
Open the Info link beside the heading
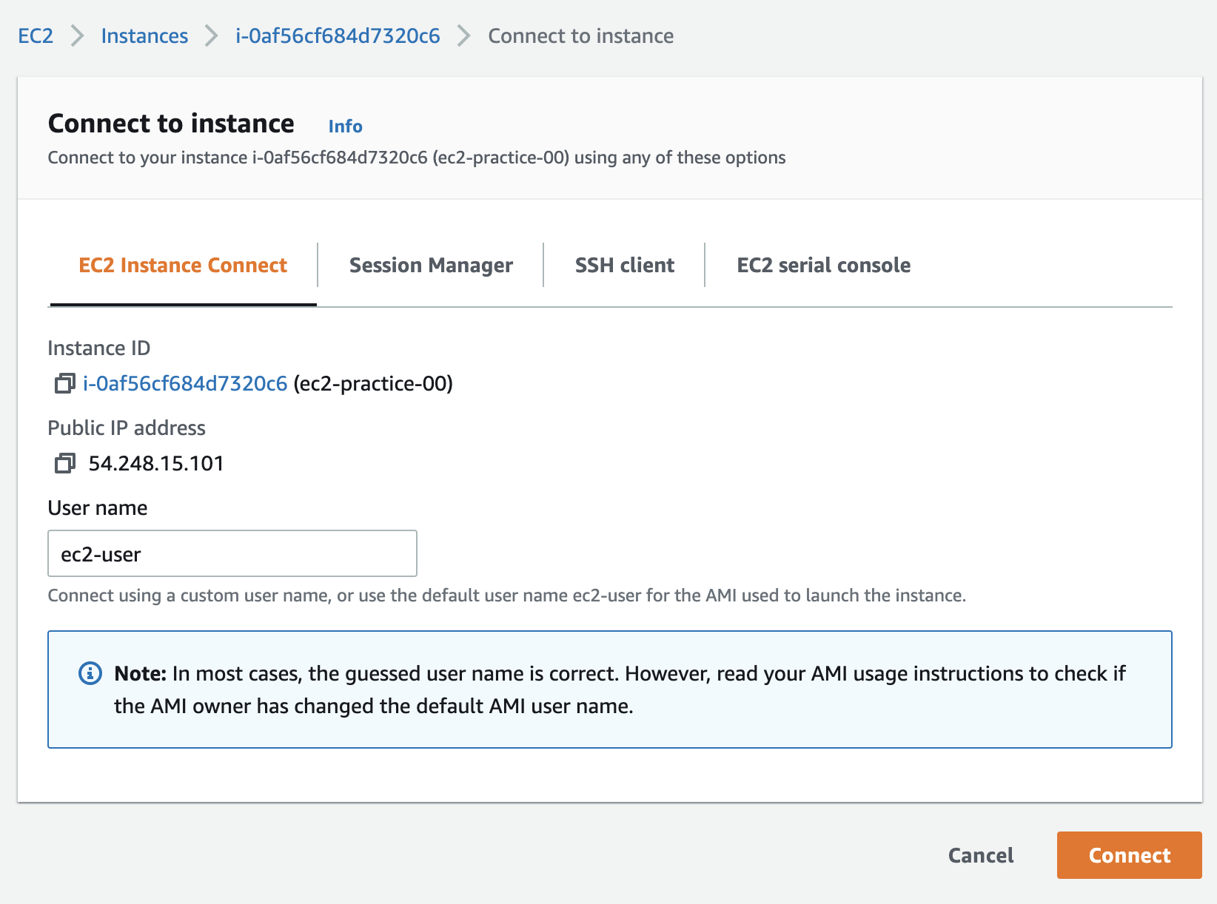[x=345, y=127]
